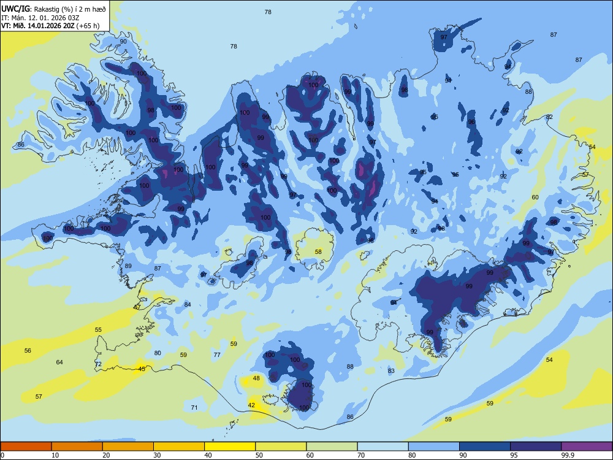Screen dimensions: 613x460
Task: Click the 90–95 medium blue legend band
Action: (485, 447)
